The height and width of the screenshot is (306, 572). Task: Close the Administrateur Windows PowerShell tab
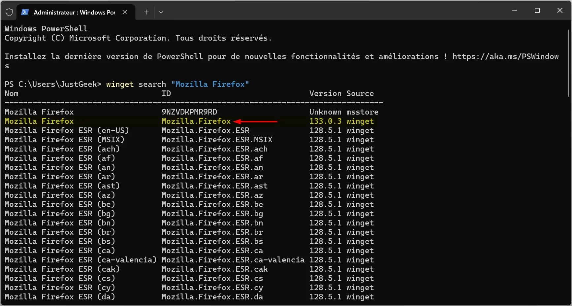[x=125, y=12]
